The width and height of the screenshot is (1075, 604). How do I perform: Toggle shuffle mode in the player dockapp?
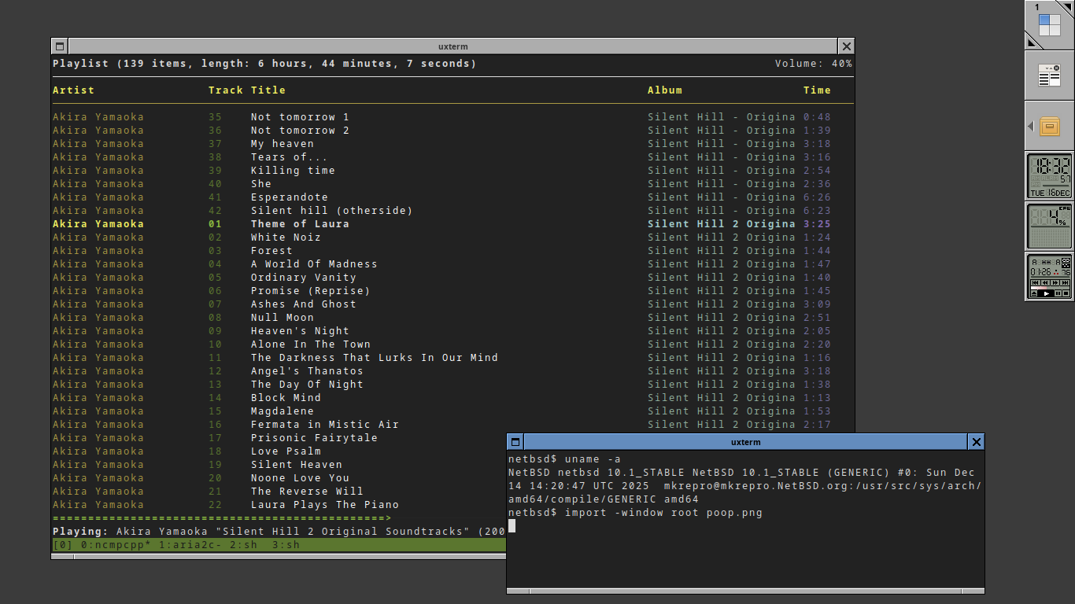coord(1066,266)
